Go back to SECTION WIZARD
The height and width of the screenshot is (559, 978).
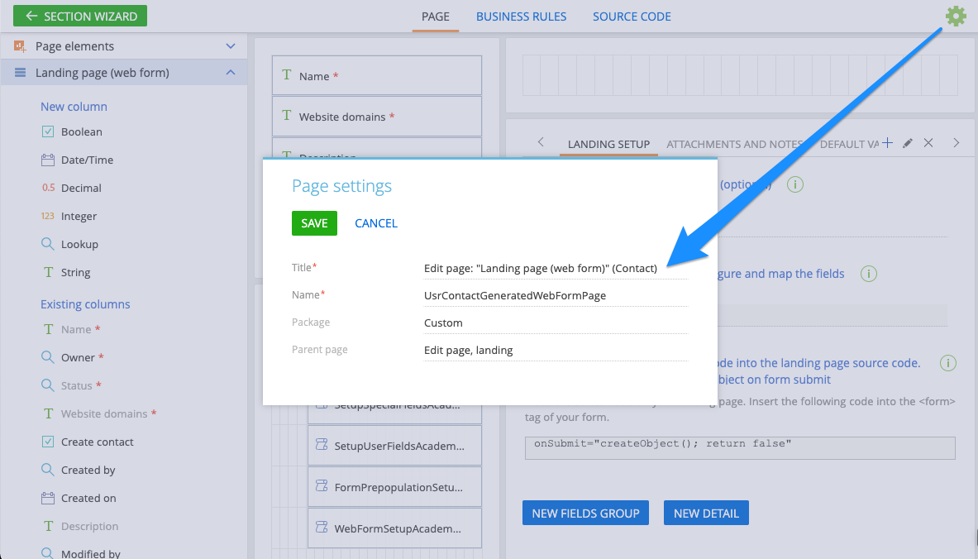80,17
